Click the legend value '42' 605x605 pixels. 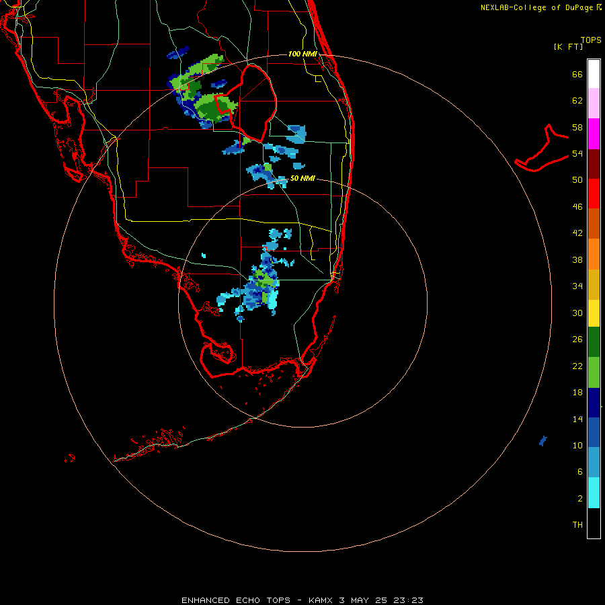tap(577, 233)
